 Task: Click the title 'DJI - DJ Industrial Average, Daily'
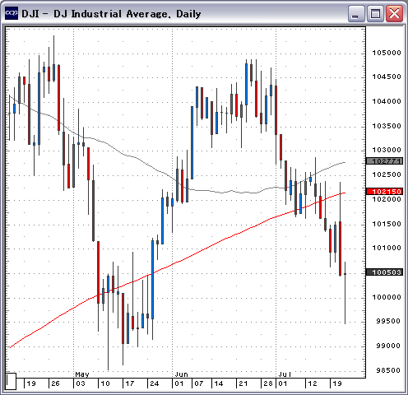(111, 14)
